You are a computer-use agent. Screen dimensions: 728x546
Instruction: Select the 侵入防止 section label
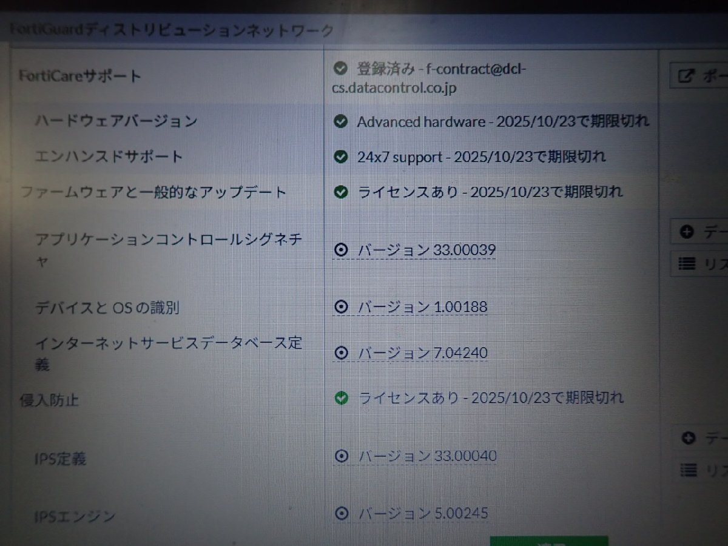[49, 400]
